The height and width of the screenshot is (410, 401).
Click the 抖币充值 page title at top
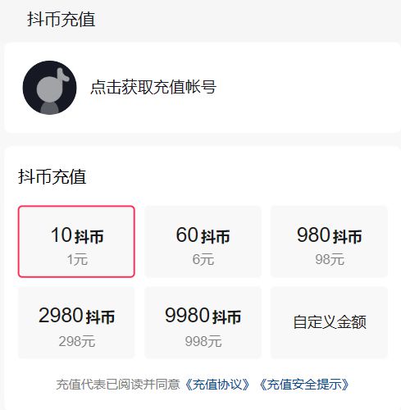(61, 20)
